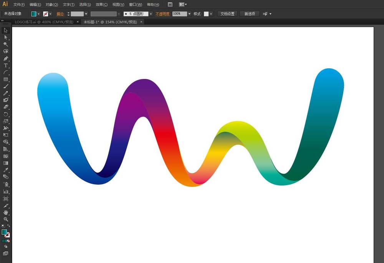The width and height of the screenshot is (384, 263).
Task: Switch to the LOGO练习.ai document tab
Action: pyautogui.click(x=44, y=22)
